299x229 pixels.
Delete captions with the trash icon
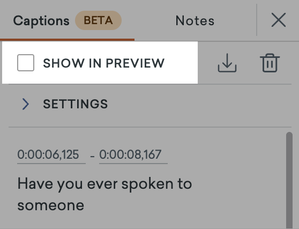270,63
